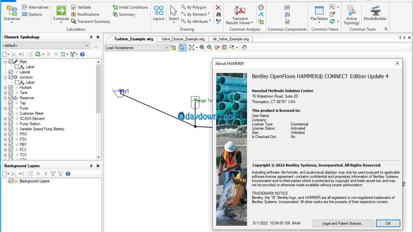Click the green refresh icon in Common Views
This screenshot has width=413, height=232.
pos(332,21)
